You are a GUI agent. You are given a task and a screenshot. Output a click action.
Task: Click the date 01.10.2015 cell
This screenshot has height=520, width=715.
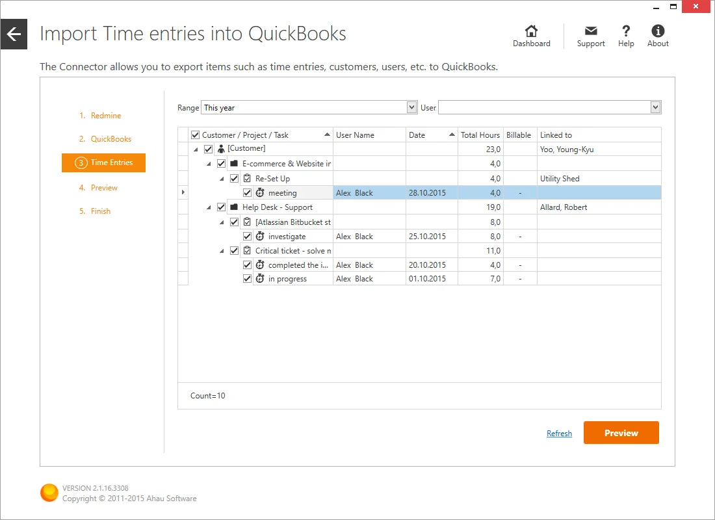tap(432, 279)
